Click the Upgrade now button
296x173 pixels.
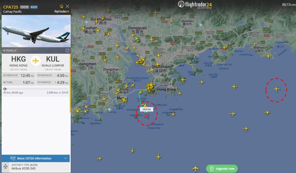coord(222,169)
